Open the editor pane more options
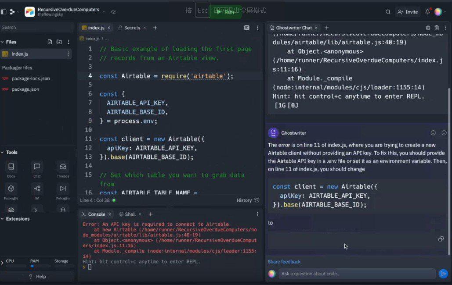452x285 pixels. (x=257, y=28)
